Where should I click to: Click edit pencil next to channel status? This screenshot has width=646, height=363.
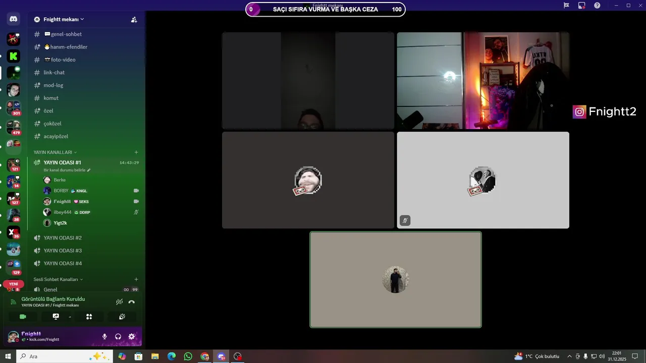click(x=89, y=170)
